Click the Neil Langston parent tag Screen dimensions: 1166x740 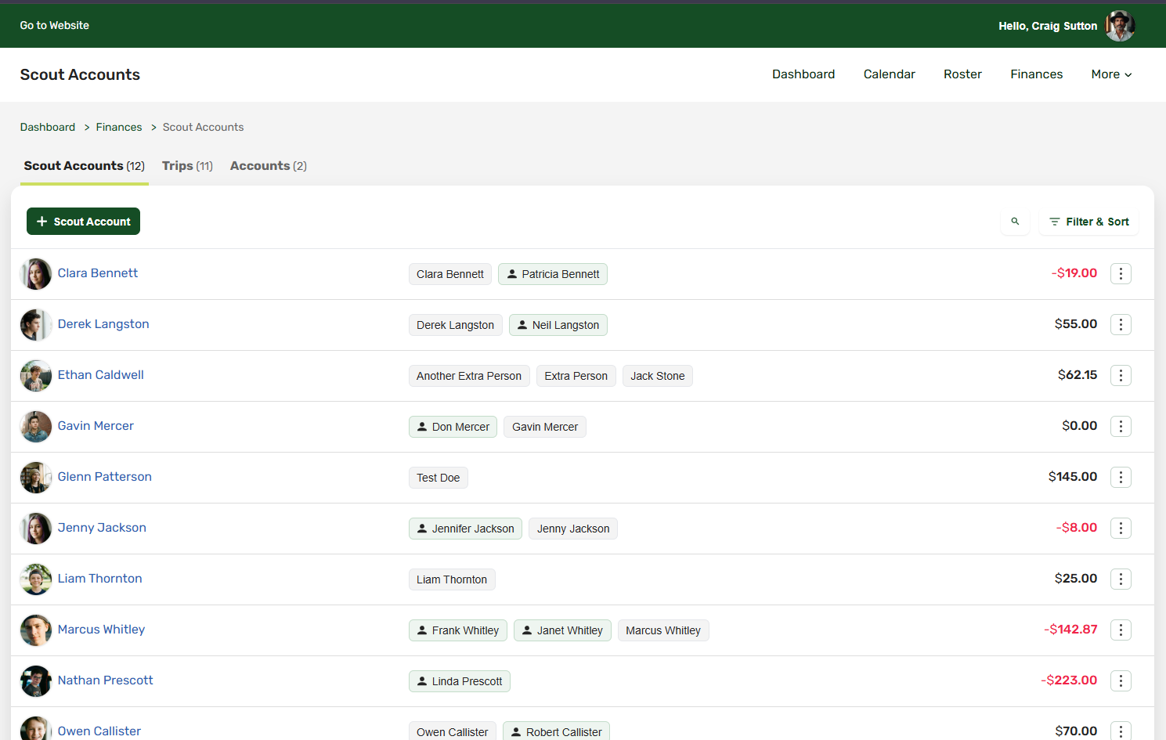(x=558, y=325)
